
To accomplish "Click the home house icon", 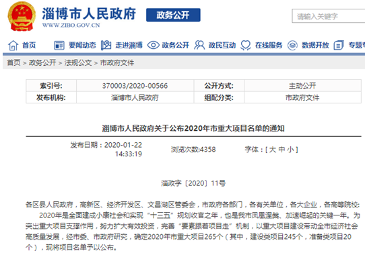I will [x=13, y=45].
